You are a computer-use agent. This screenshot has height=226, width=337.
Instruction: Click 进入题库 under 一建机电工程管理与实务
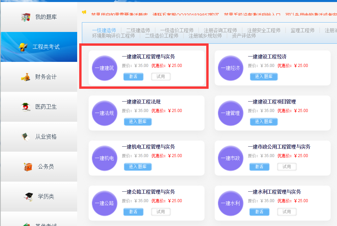click(137, 167)
